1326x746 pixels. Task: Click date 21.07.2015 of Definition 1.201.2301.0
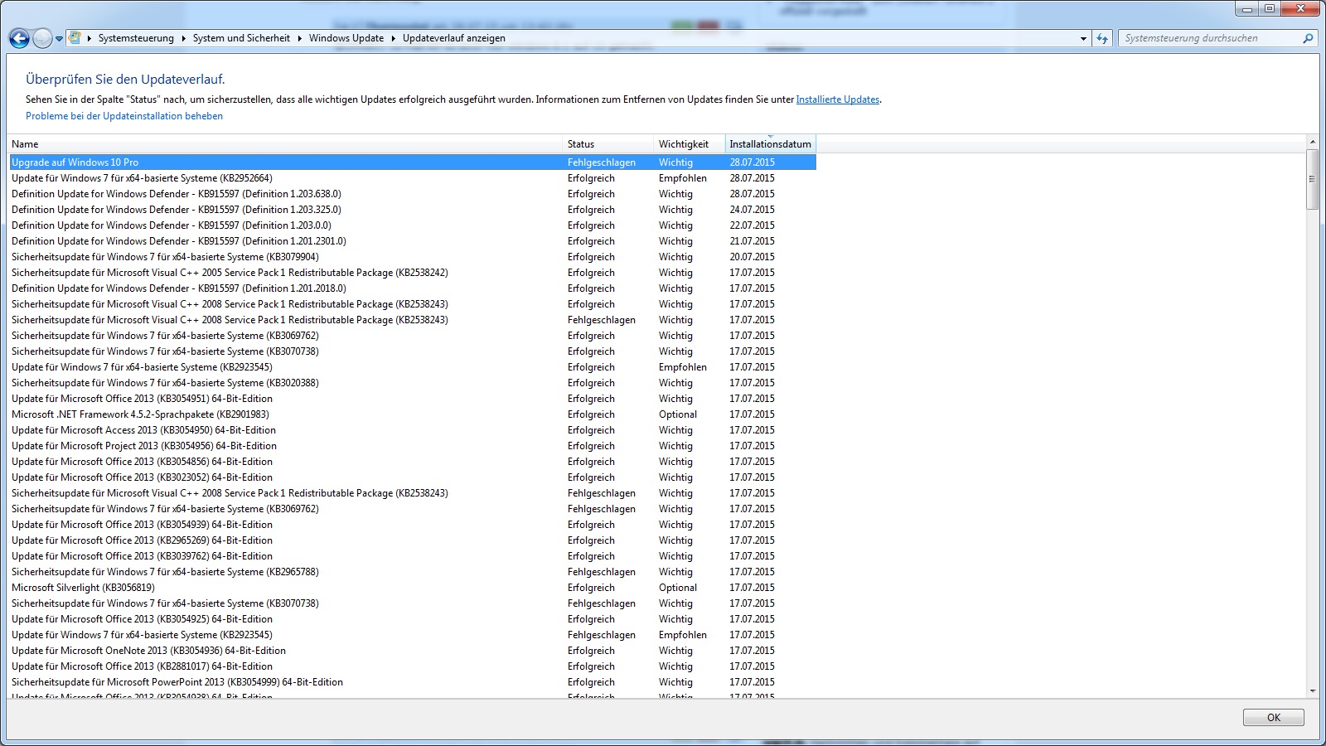pos(753,241)
